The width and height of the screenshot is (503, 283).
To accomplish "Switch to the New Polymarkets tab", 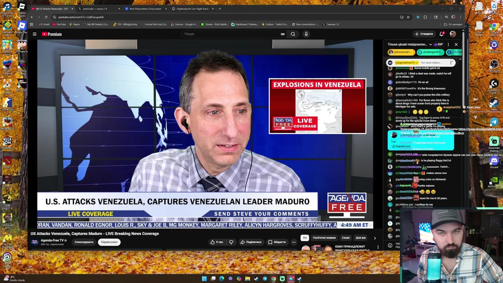I will click(145, 9).
